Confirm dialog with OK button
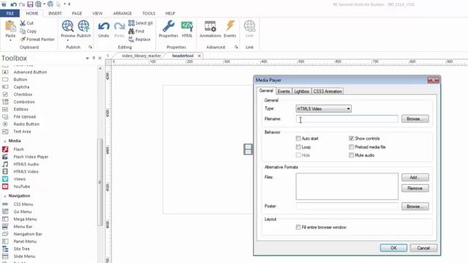Screen dimensions: 468x263 (x=393, y=248)
